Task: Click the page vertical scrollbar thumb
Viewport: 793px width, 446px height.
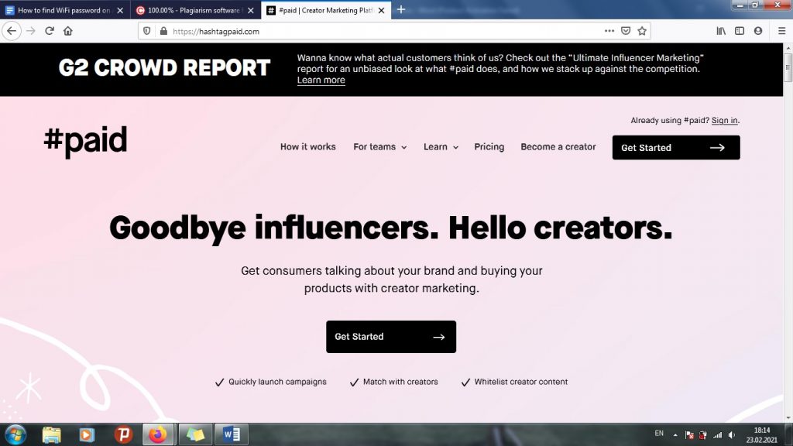Action: coord(788,67)
